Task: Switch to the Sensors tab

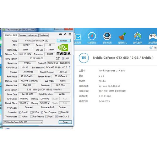Action: pos(23,35)
